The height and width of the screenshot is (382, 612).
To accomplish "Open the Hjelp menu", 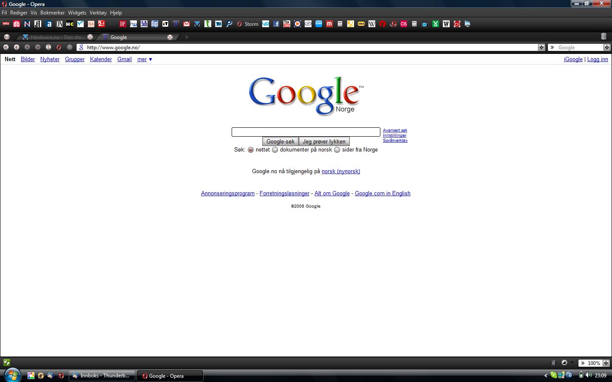I will tap(116, 13).
